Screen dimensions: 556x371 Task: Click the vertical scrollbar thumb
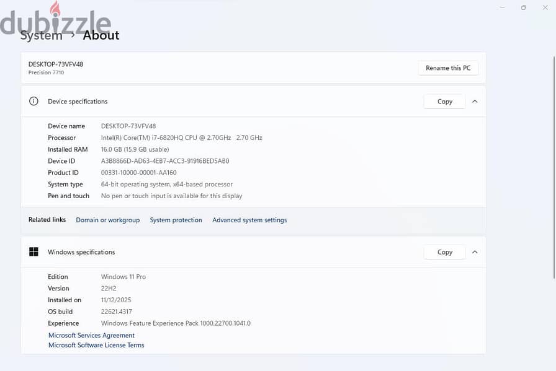[x=554, y=167]
